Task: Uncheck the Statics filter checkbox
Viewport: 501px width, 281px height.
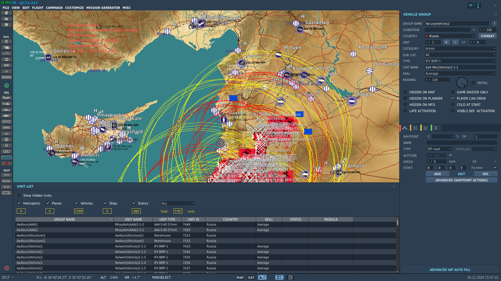Action: tap(134, 203)
